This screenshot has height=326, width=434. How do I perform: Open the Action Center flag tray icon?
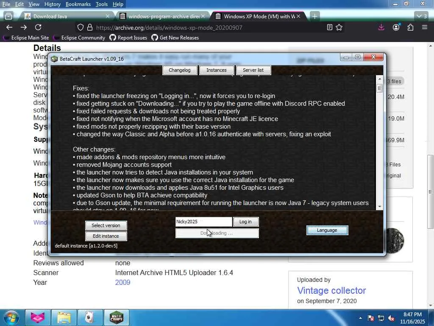[x=370, y=318]
